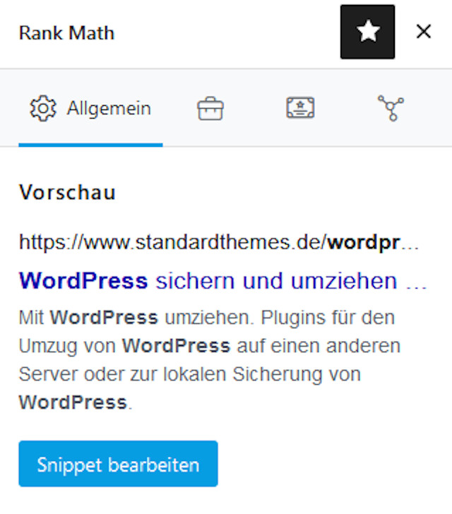
Task: Click the meta description starting with Mit WordPress umziehen
Action: click(210, 360)
